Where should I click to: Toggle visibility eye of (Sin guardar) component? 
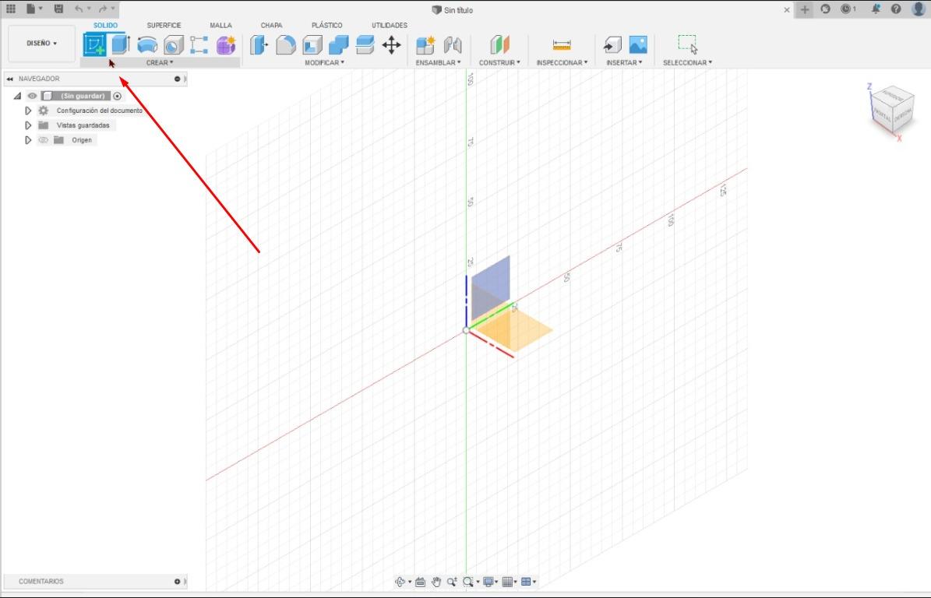32,96
